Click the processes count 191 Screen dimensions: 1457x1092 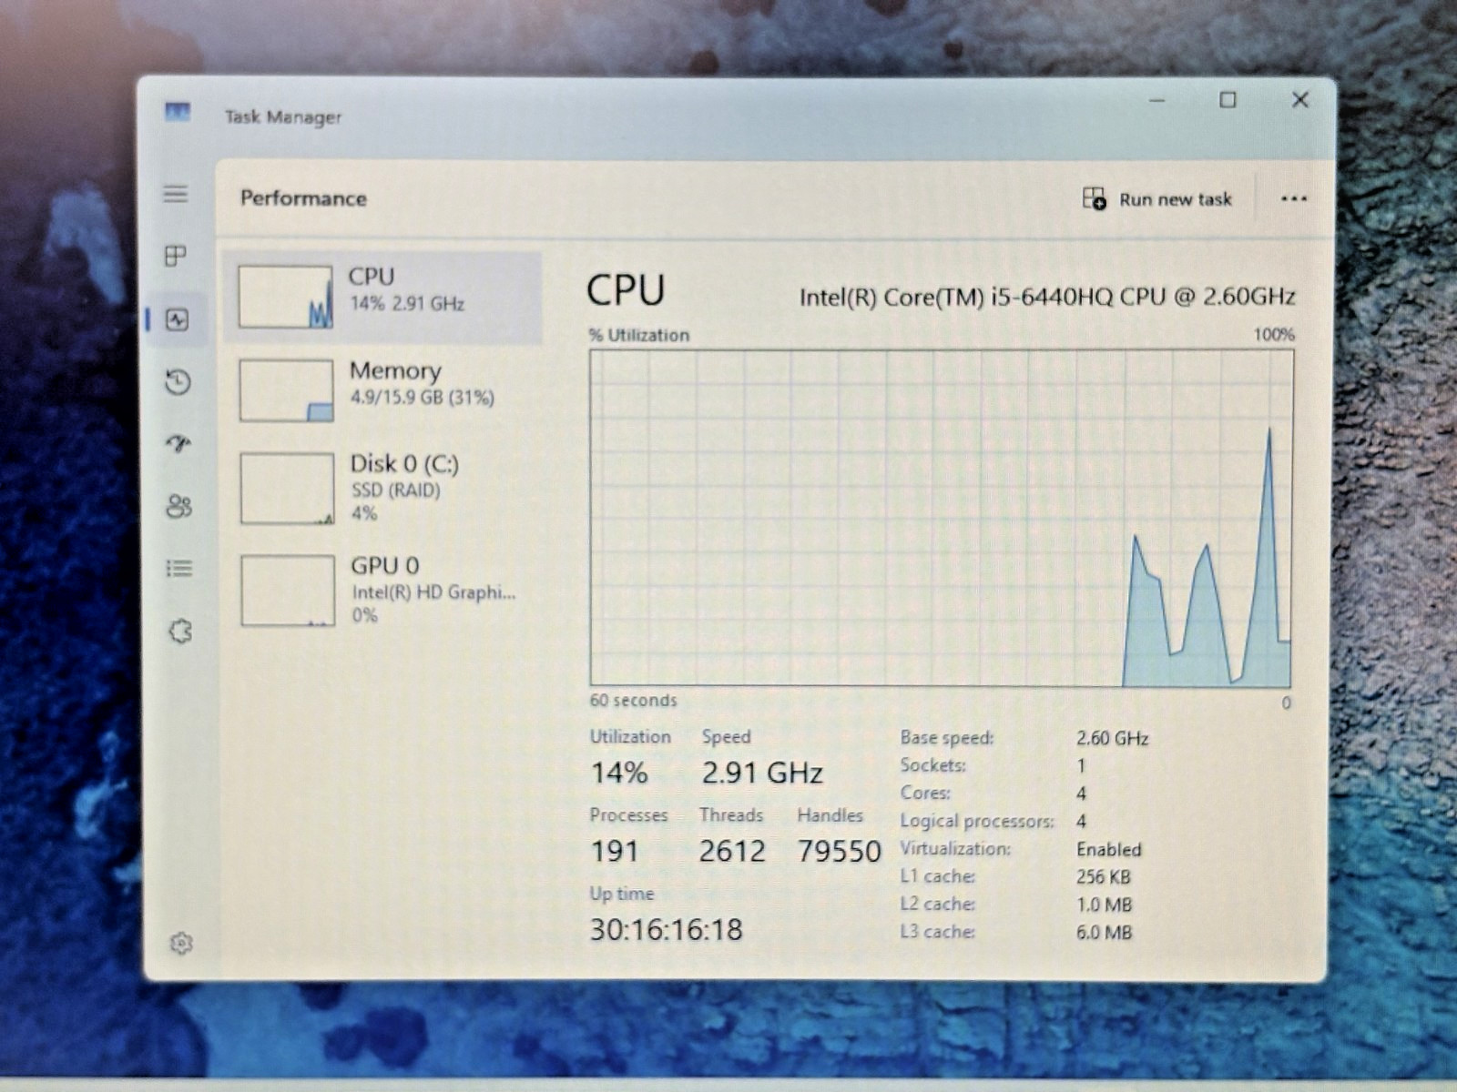615,852
